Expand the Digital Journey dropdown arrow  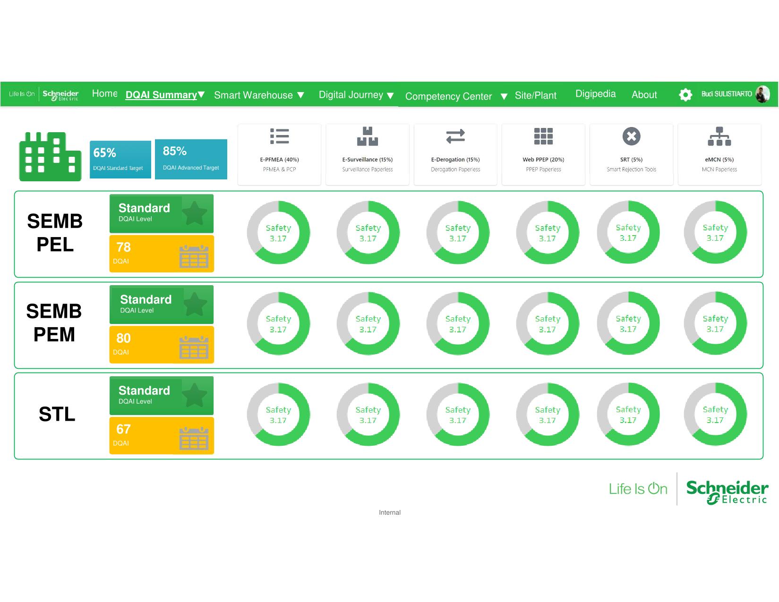click(x=390, y=95)
